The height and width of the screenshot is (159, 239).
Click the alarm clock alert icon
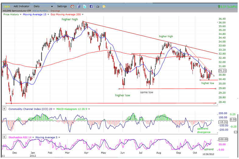(72, 6)
